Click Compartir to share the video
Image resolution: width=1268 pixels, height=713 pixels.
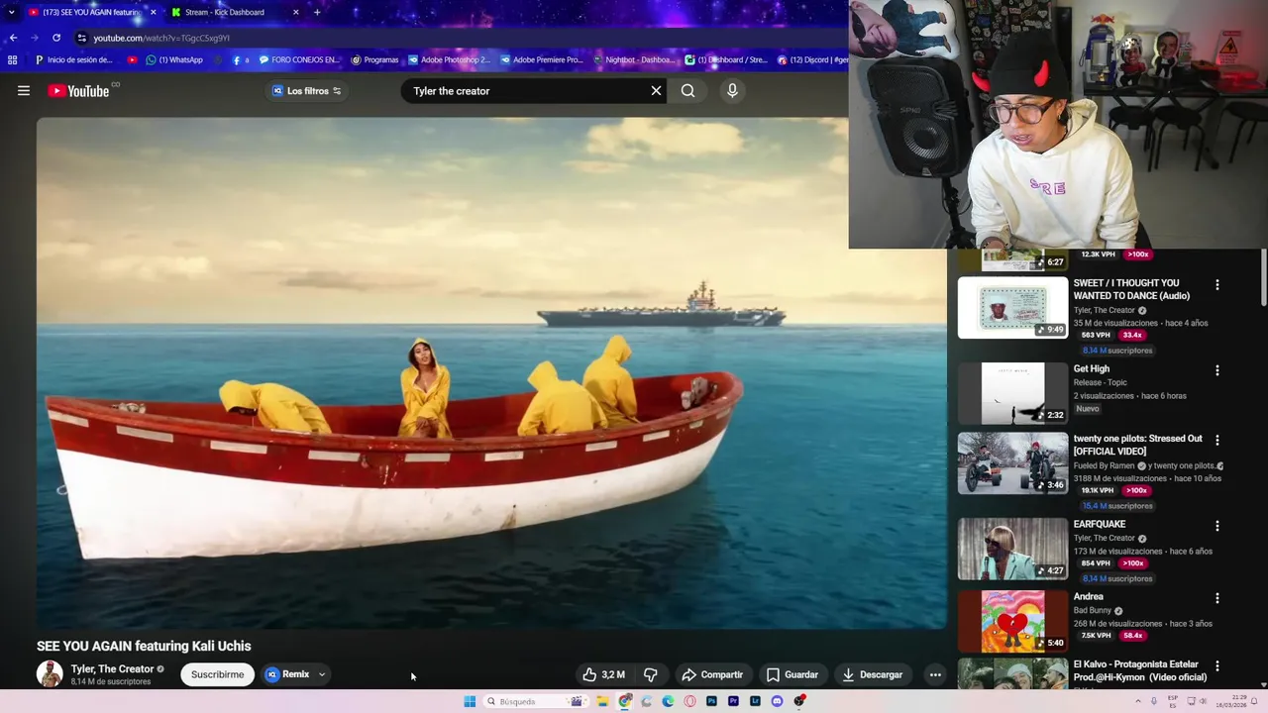click(x=712, y=674)
